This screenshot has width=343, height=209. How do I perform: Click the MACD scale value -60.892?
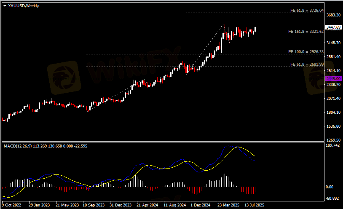[x=332, y=198]
